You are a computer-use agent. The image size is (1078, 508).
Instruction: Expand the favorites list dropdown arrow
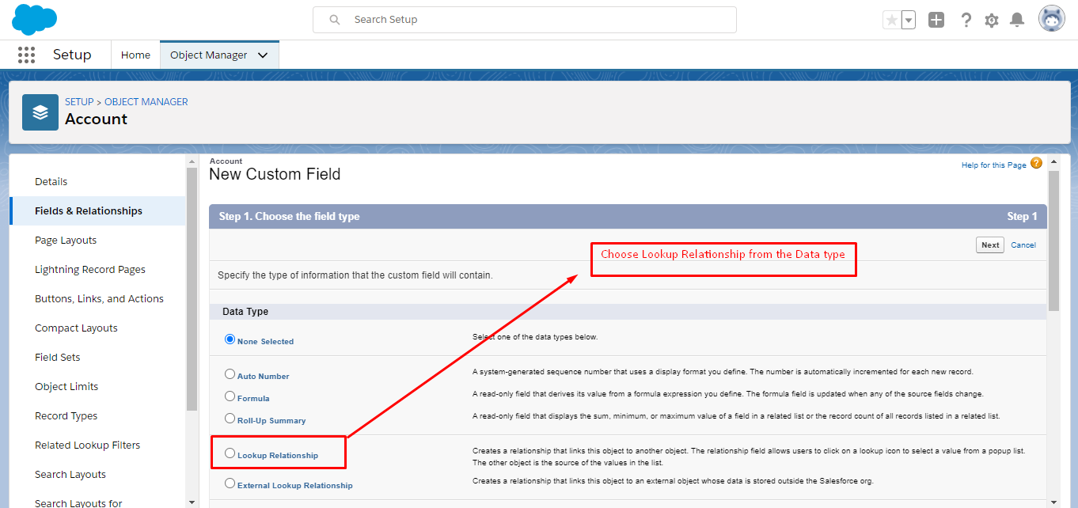909,20
